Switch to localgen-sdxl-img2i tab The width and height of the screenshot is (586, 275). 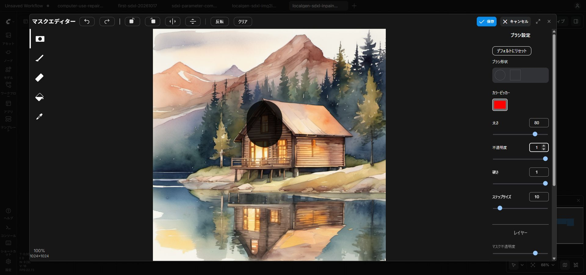254,6
